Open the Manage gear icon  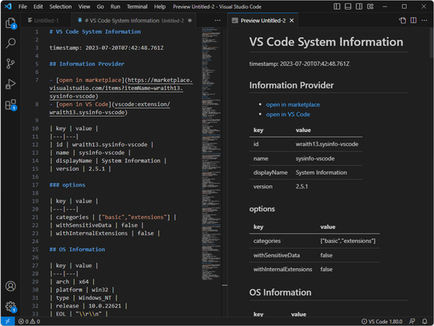tap(10, 307)
